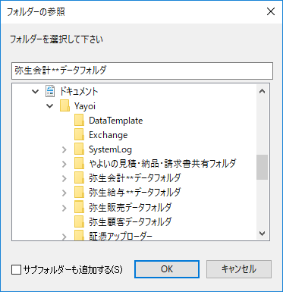The width and height of the screenshot is (283, 292).
Task: Click the selected folder name field
Action: point(142,71)
